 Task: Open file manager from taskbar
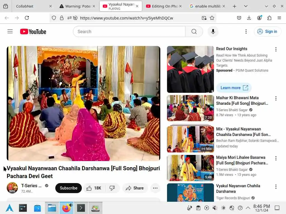coord(52,208)
